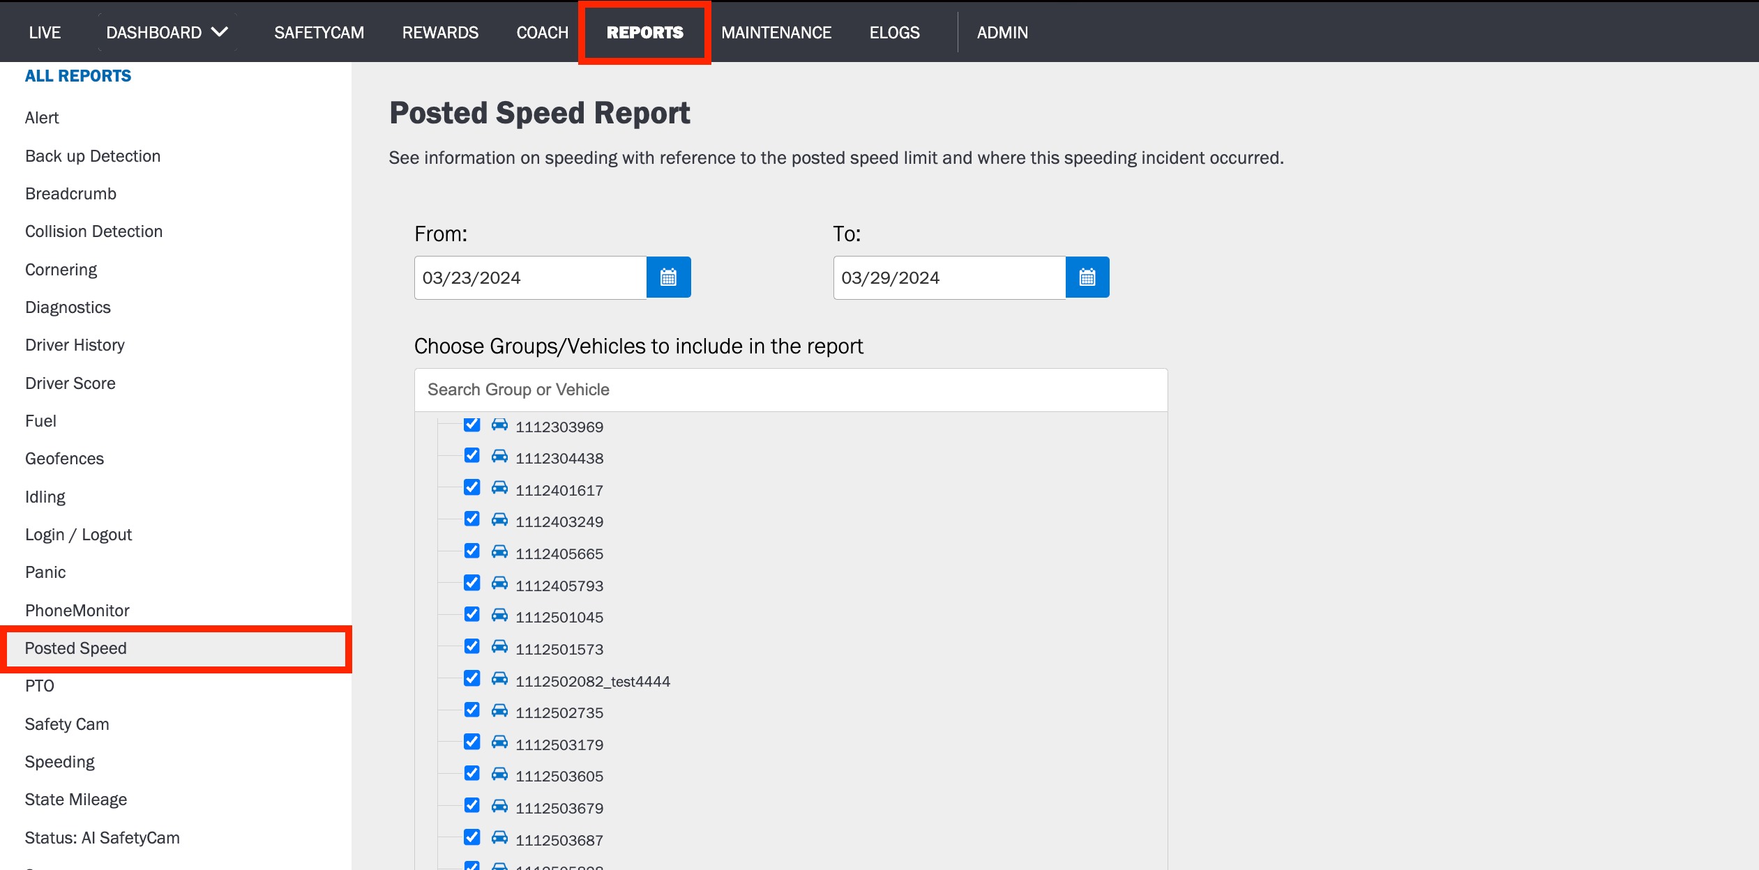1759x870 pixels.
Task: Open the Geofences report
Action: (64, 459)
